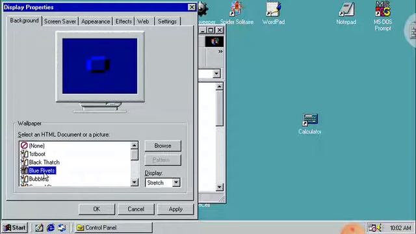This screenshot has height=234, width=416.
Task: Click the background window scrollbar thumb
Action: click(220, 109)
